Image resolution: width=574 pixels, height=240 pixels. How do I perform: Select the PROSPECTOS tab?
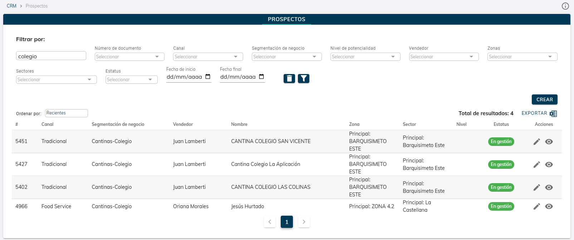(x=286, y=19)
